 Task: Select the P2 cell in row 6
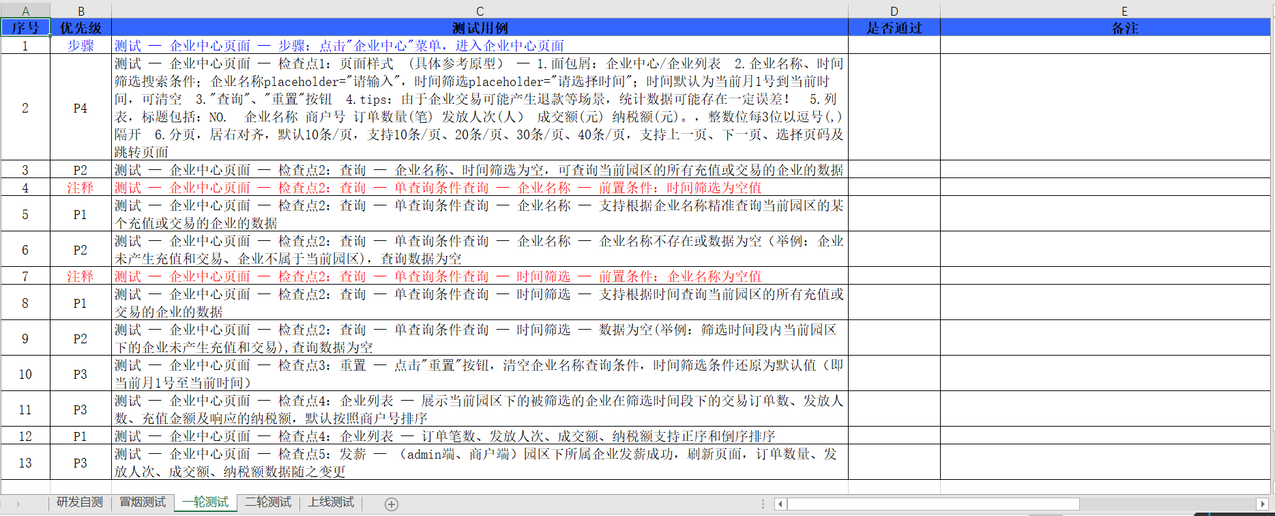[81, 250]
